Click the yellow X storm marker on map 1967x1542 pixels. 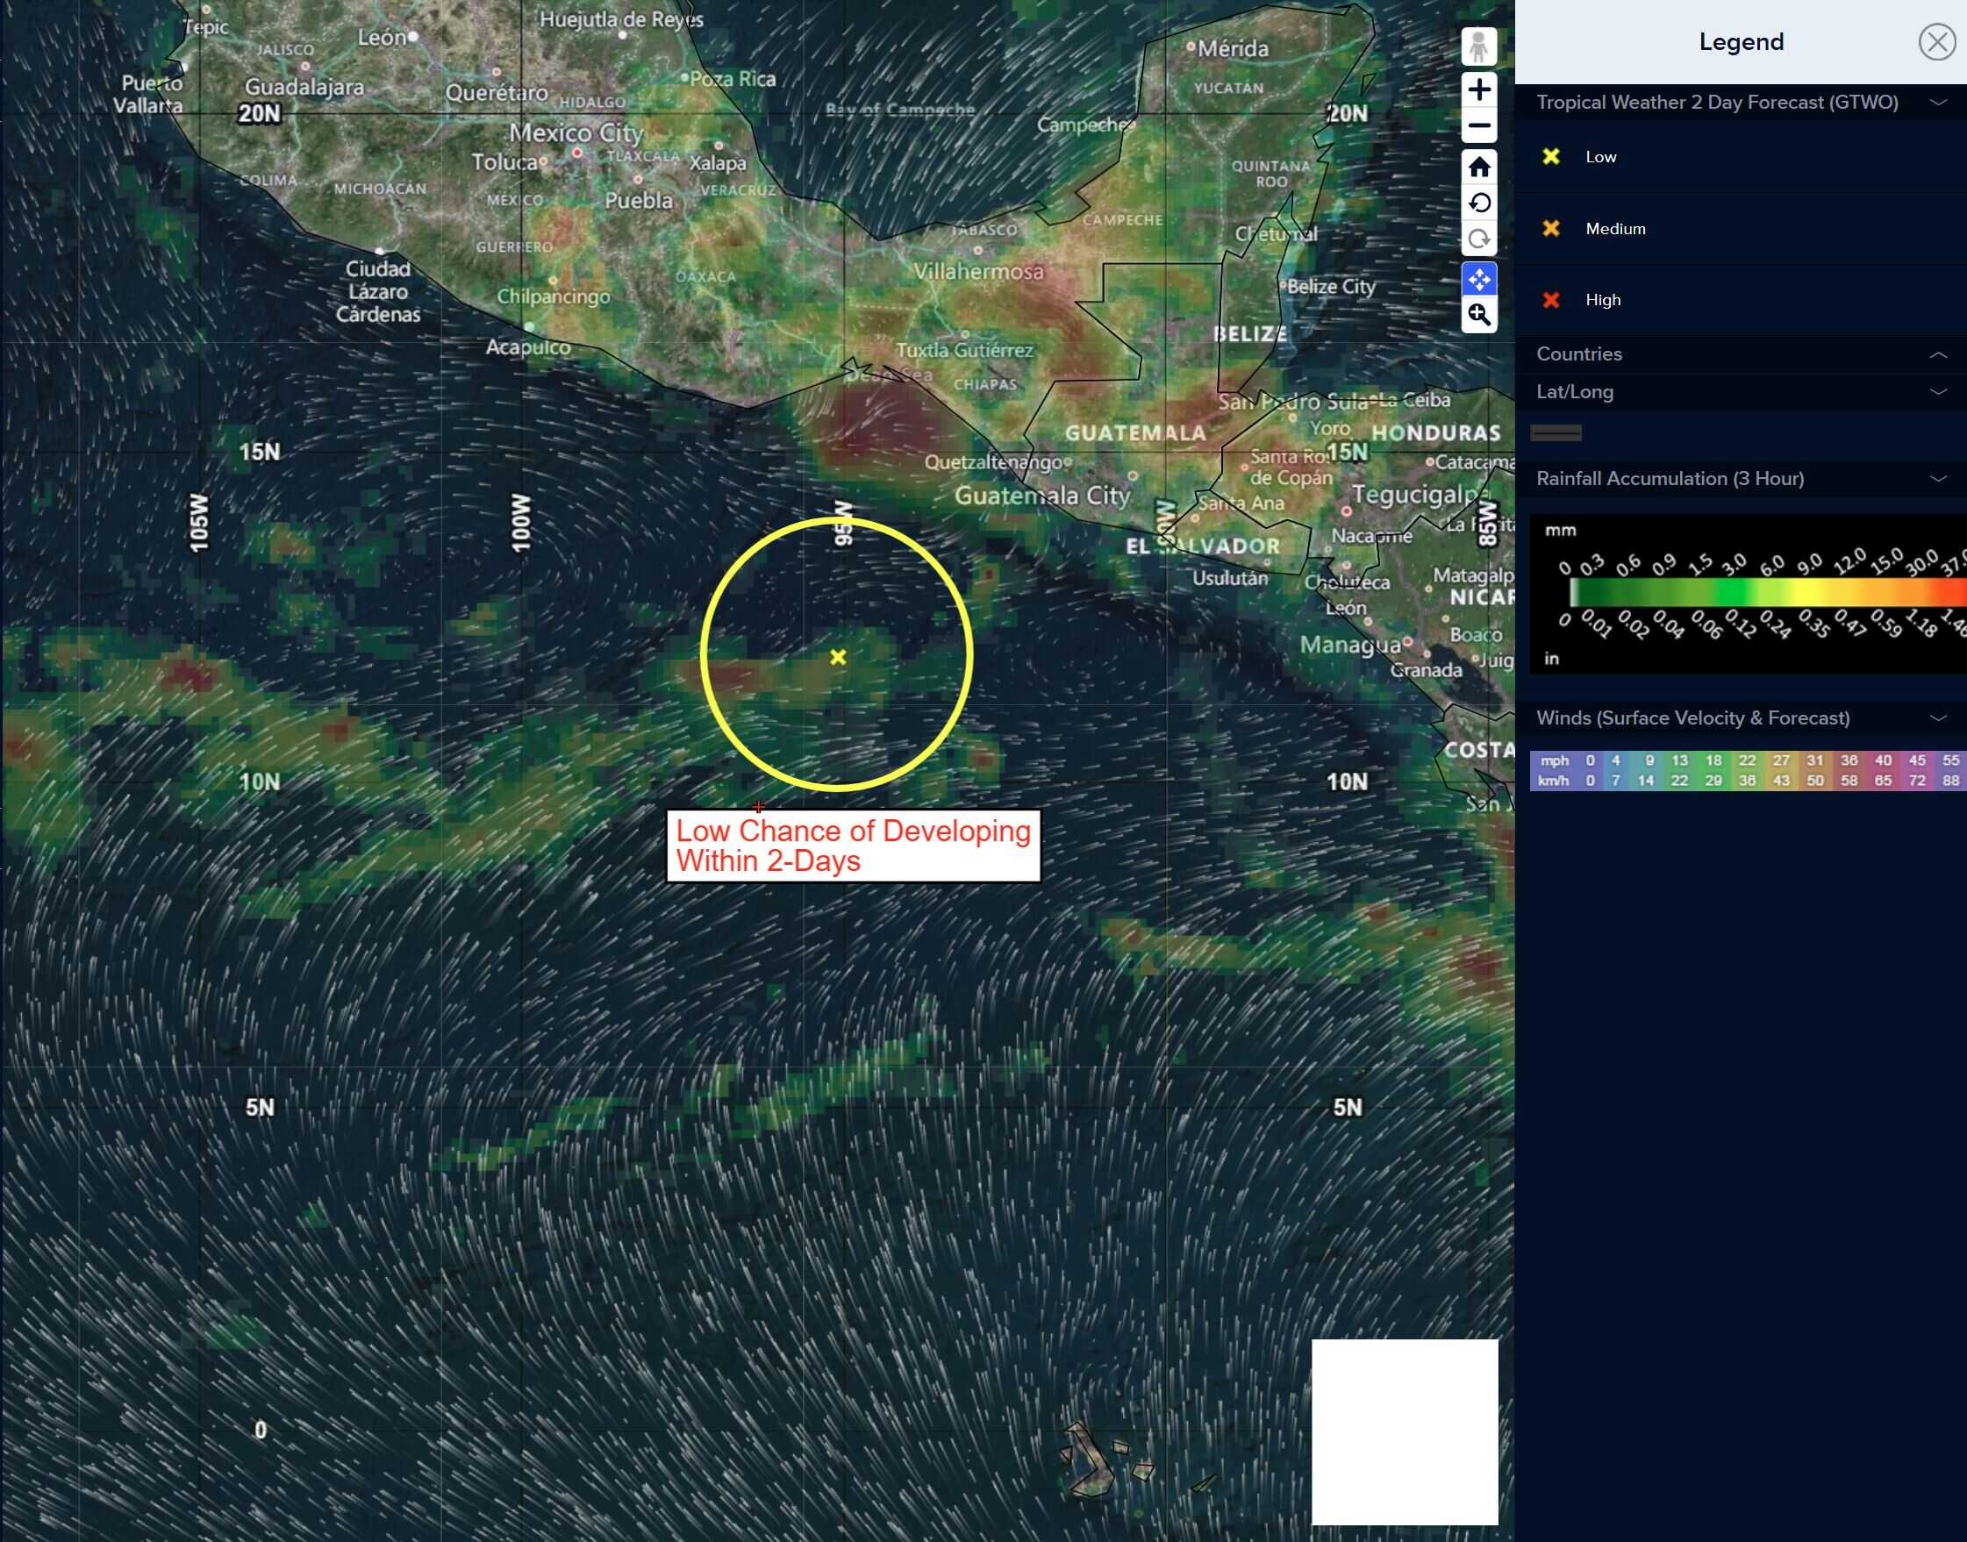[x=837, y=657]
